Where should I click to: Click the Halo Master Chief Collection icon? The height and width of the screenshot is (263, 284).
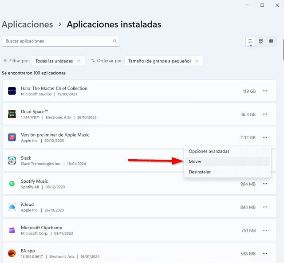coord(12,91)
